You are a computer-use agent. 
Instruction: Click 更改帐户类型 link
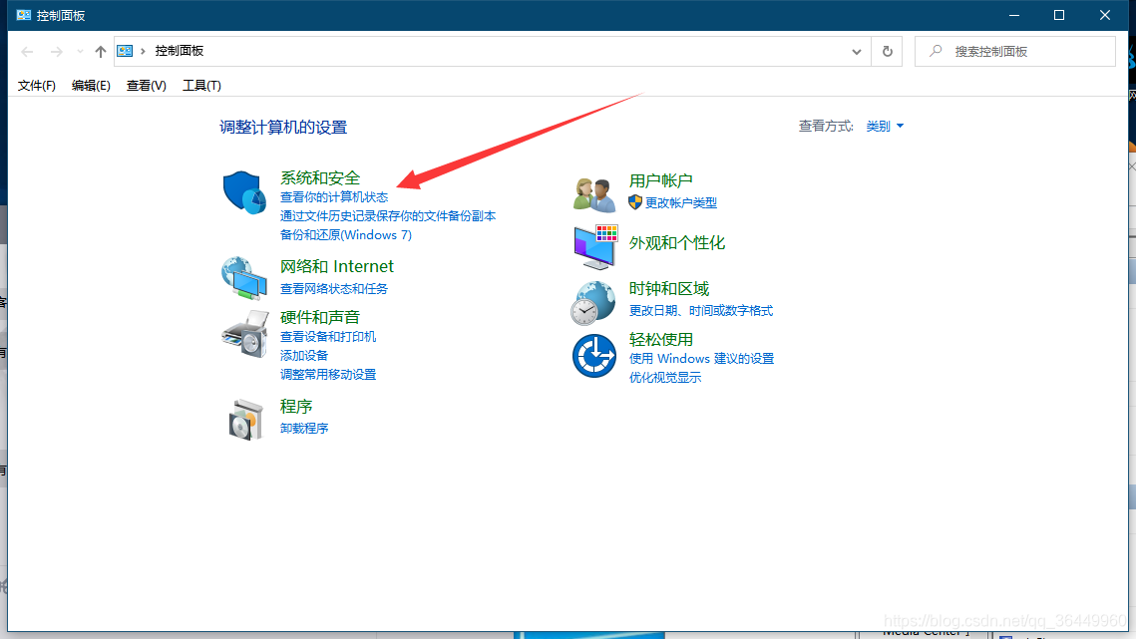click(x=681, y=202)
